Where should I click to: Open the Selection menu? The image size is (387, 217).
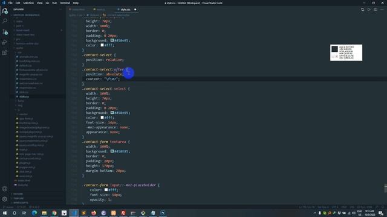click(28, 3)
